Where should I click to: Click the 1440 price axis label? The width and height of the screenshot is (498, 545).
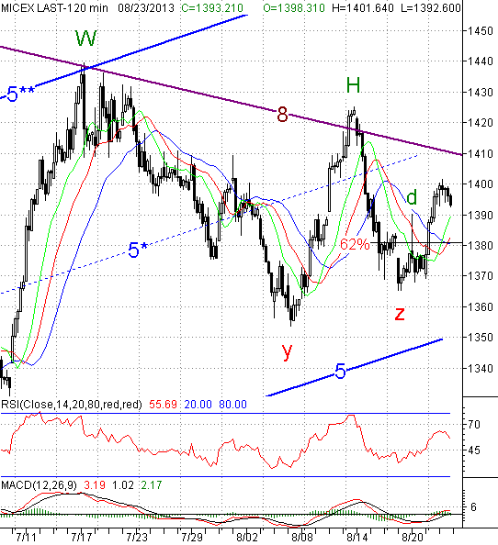click(x=481, y=61)
